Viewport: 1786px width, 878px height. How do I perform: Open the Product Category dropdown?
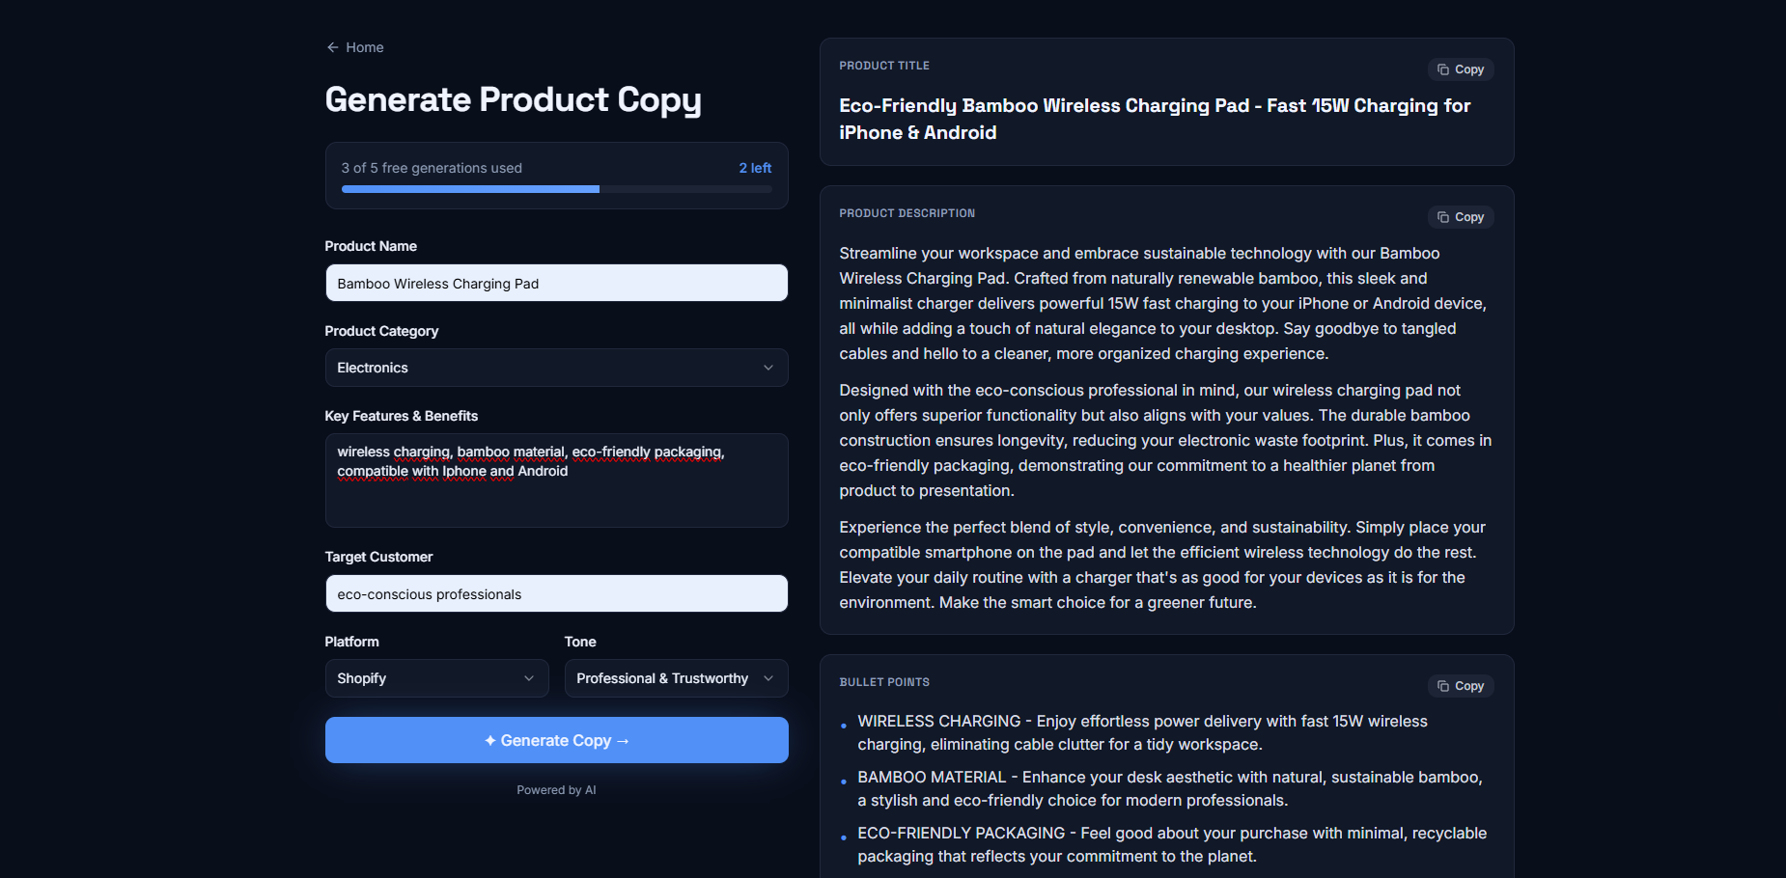[556, 368]
